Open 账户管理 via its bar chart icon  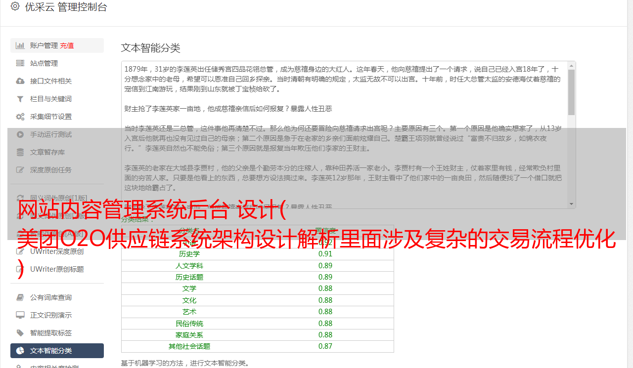[x=20, y=45]
